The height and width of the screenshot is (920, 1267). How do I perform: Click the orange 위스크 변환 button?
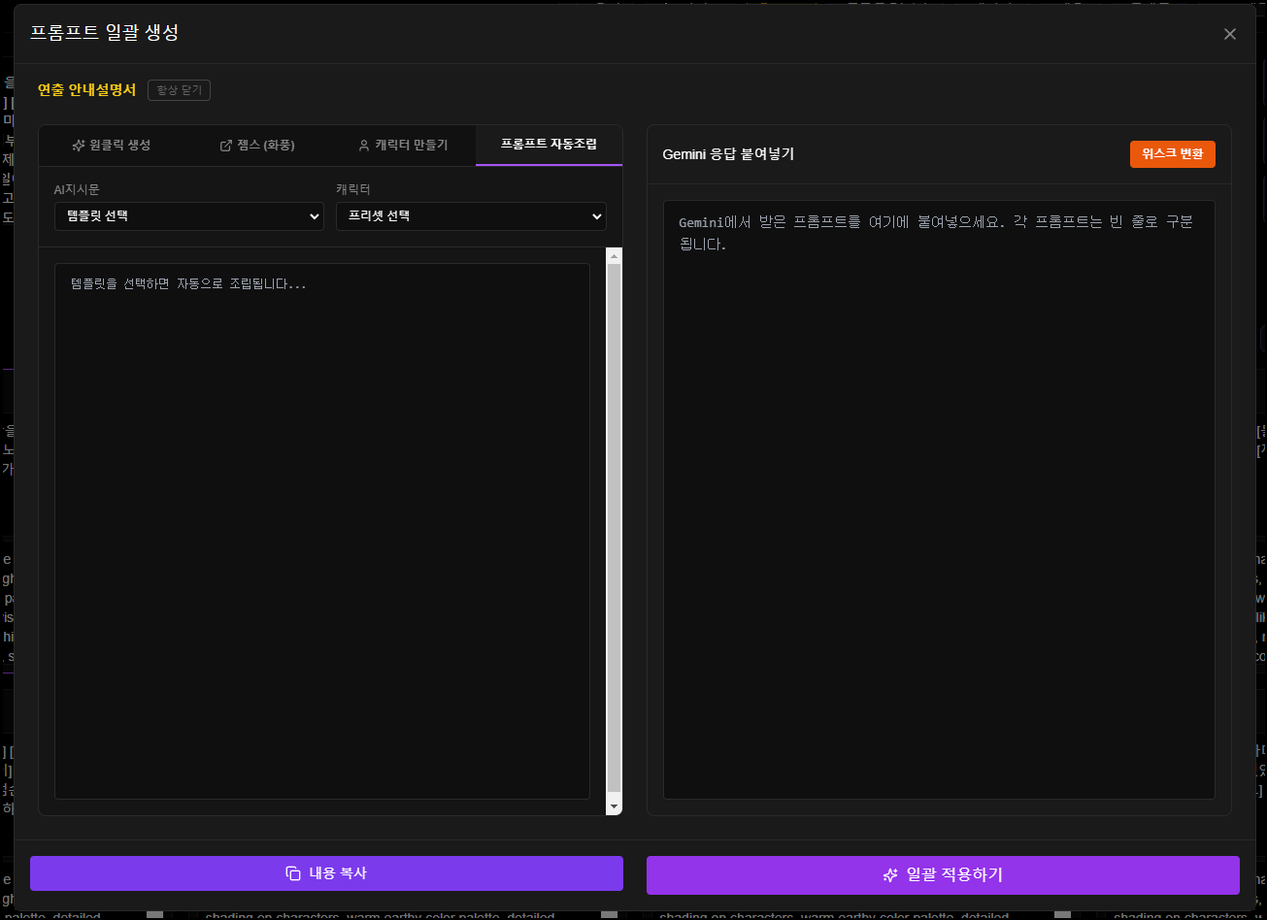pos(1172,153)
